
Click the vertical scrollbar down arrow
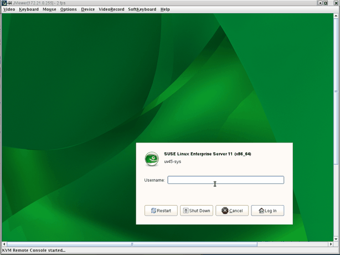pyautogui.click(x=336, y=239)
